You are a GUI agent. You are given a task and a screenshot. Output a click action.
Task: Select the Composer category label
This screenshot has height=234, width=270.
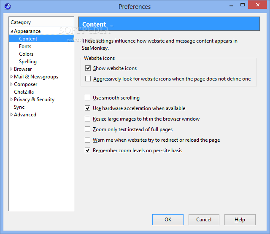click(25, 84)
